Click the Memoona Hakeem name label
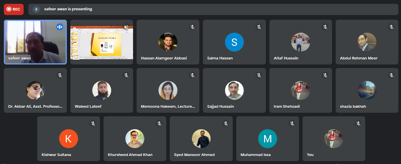 click(x=168, y=106)
